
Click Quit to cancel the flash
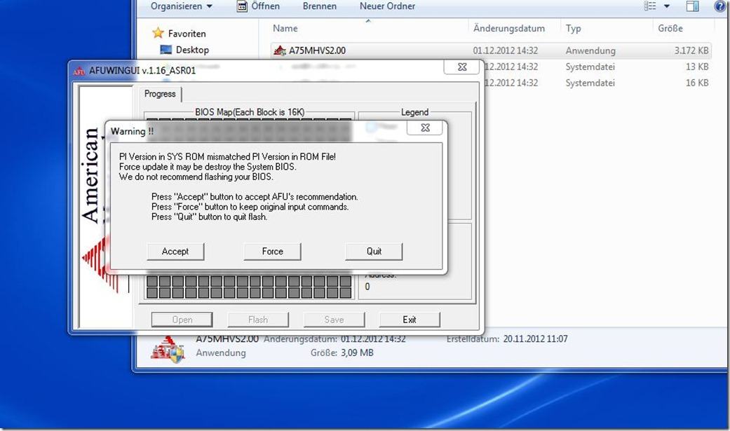pyautogui.click(x=374, y=252)
